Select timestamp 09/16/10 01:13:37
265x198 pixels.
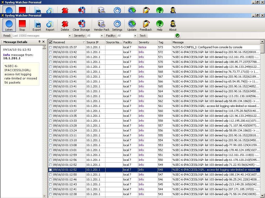click(x=65, y=111)
